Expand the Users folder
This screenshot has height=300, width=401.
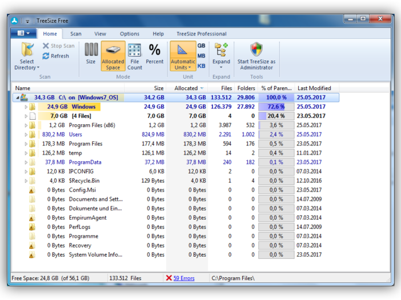(26, 135)
